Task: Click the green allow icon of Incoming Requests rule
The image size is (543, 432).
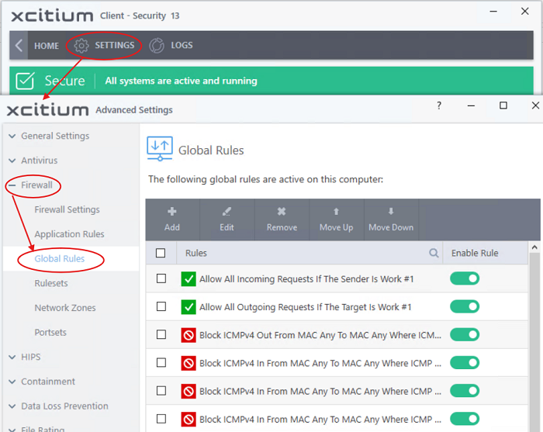Action: point(188,279)
